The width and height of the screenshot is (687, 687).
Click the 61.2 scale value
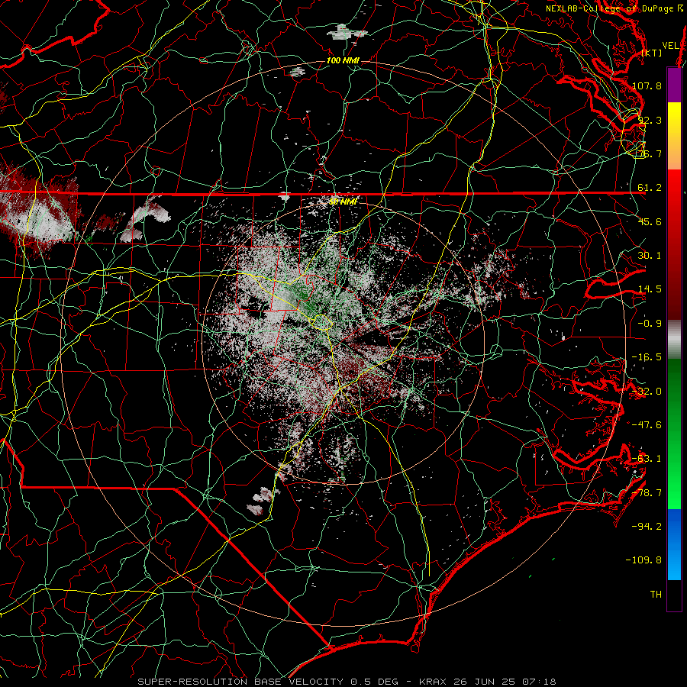650,188
